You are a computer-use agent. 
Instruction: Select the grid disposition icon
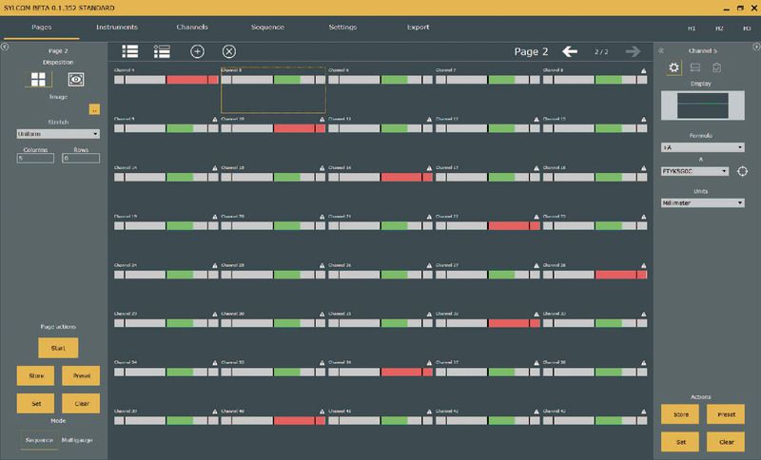pos(39,80)
